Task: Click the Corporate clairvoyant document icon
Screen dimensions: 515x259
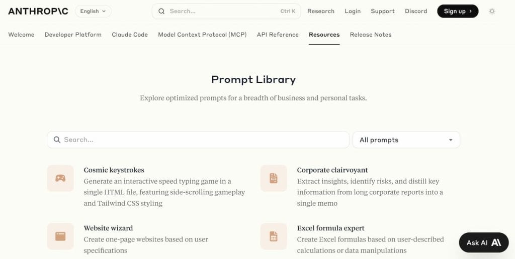Action: click(274, 178)
